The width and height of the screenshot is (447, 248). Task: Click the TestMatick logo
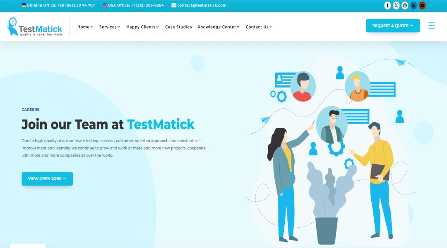coord(34,27)
